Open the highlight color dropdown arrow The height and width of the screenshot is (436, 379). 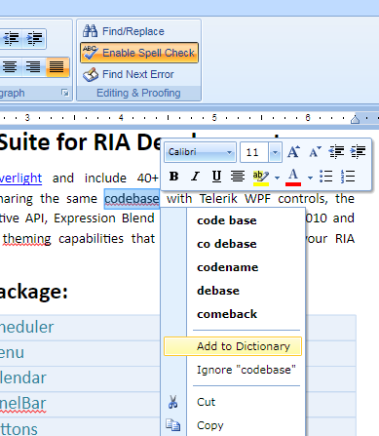(277, 178)
